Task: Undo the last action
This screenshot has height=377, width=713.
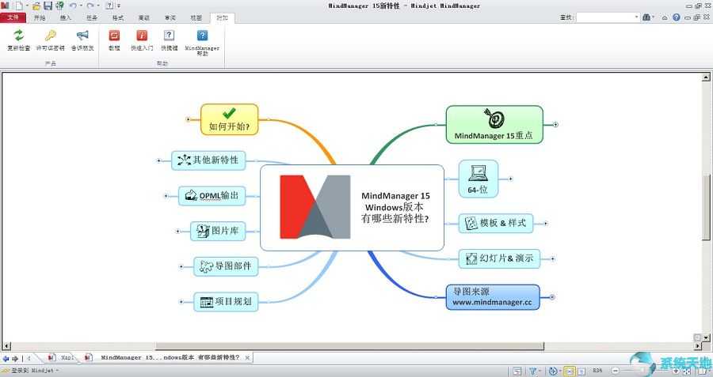Action: coord(73,6)
